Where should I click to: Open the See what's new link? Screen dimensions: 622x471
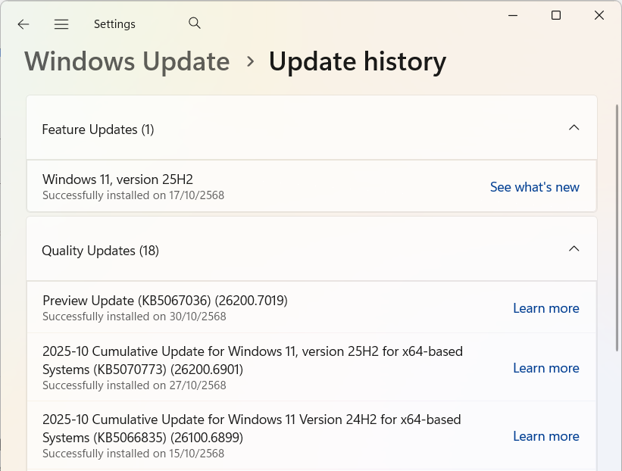534,187
